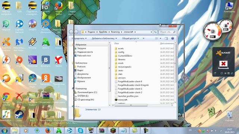The image size is (239, 134).
Task: Select Загрузки in the navigation pane
Action: point(81,48)
